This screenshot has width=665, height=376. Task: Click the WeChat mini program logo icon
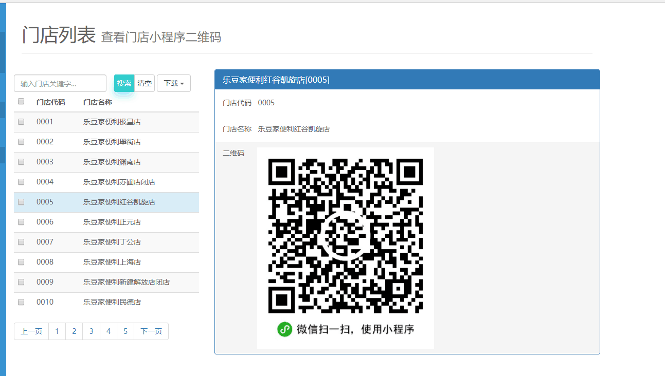(x=284, y=329)
